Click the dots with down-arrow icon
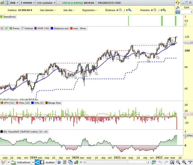The image size is (193, 165). click(x=190, y=162)
